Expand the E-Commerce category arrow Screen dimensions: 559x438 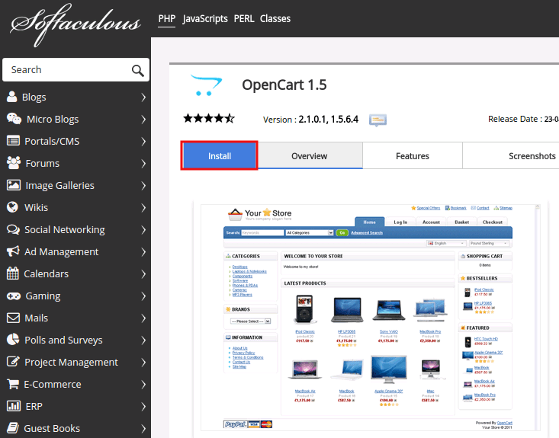pyautogui.click(x=143, y=384)
